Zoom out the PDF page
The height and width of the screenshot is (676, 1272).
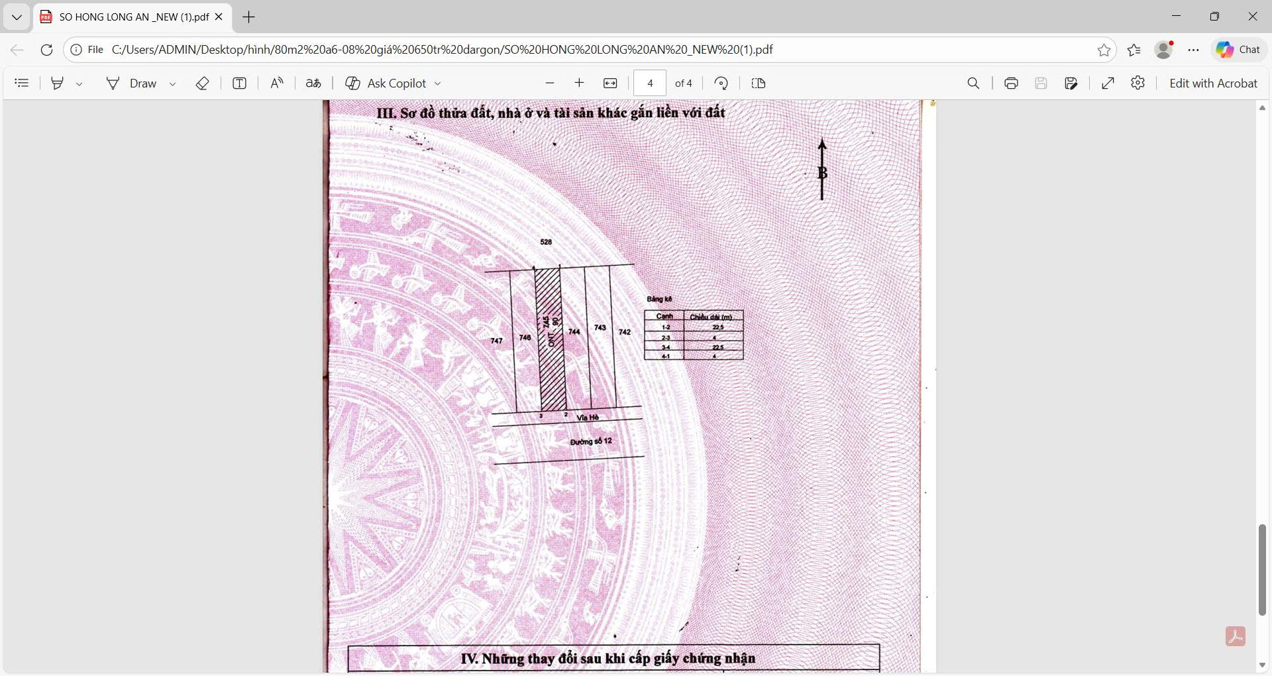(x=549, y=84)
